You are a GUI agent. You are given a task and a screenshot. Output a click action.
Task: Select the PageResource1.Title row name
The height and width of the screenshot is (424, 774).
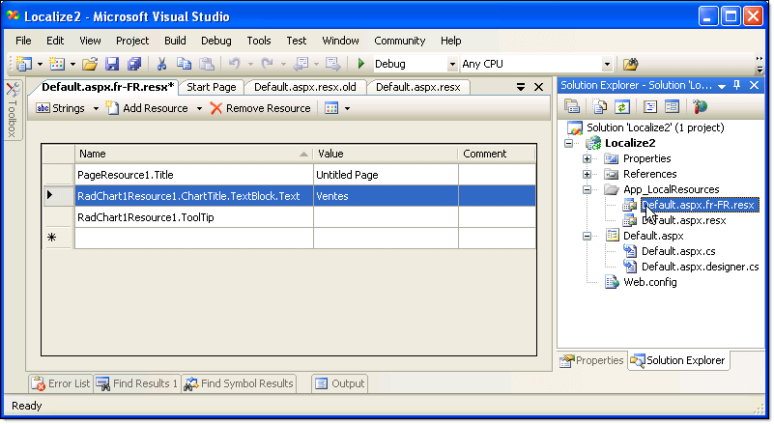click(x=194, y=175)
